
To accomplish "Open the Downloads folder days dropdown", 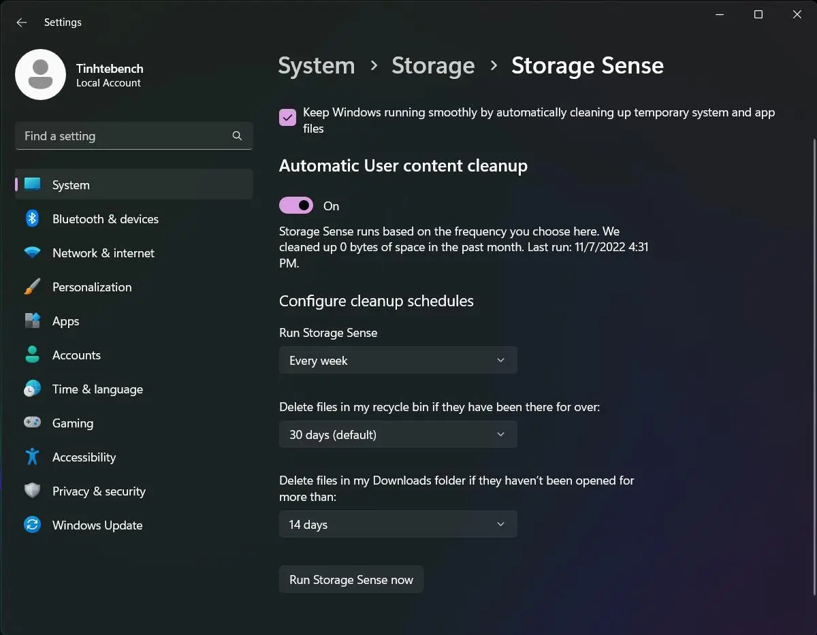I will tap(398, 524).
